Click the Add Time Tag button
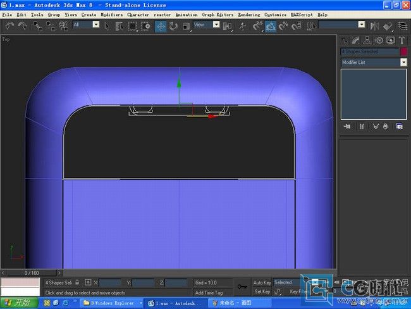This screenshot has height=309, width=411. pyautogui.click(x=209, y=293)
